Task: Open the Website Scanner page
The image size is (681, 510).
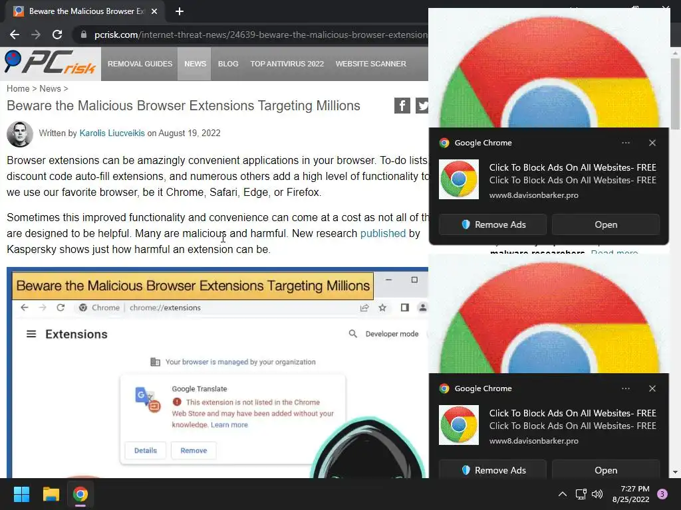Action: coord(370,64)
